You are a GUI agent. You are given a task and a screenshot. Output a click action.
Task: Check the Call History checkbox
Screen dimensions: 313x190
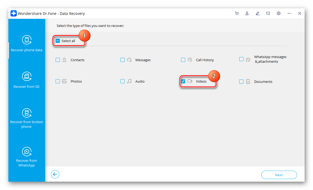pyautogui.click(x=183, y=60)
